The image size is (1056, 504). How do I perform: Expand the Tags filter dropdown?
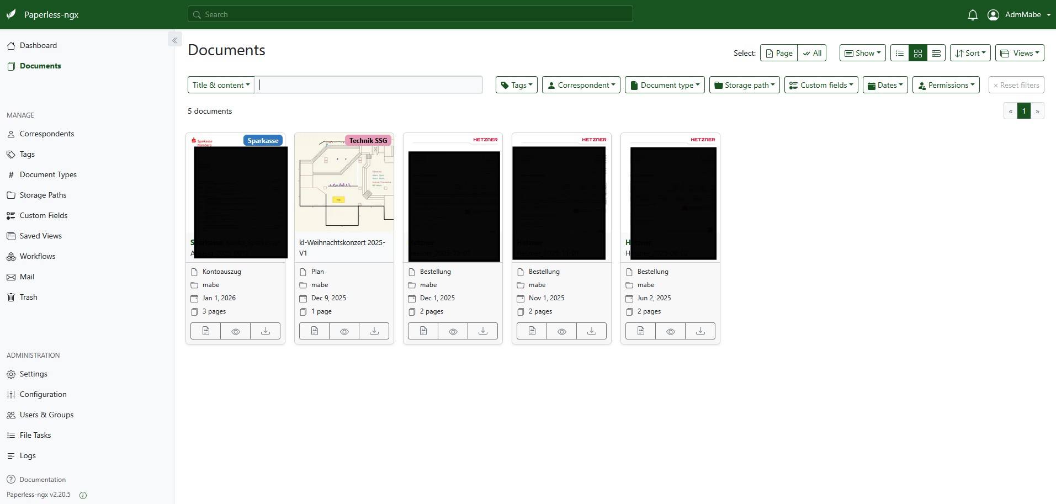click(x=516, y=85)
